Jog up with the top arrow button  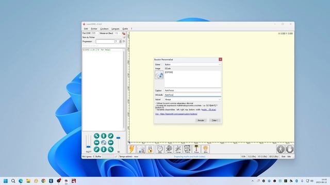coord(104,136)
